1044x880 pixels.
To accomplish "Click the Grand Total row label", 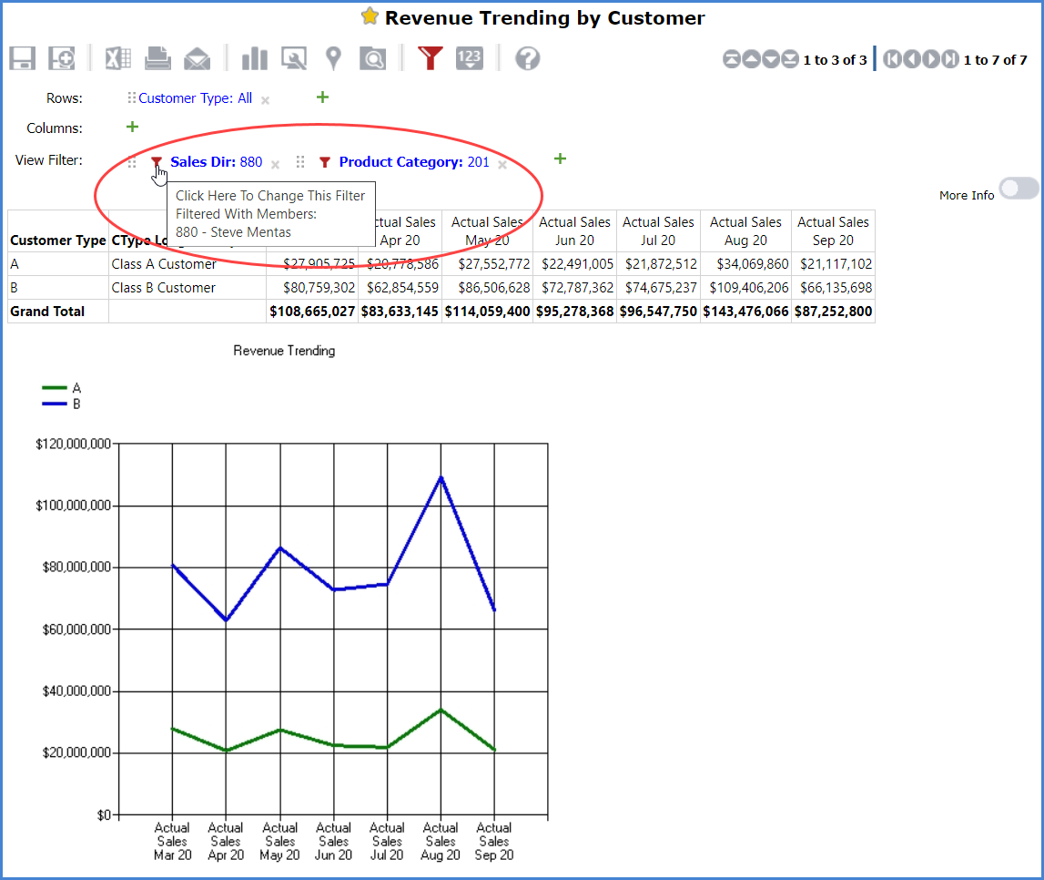I will (x=47, y=312).
